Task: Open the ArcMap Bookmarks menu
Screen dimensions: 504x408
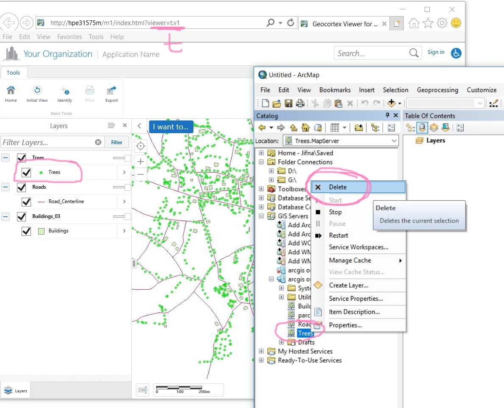Action: [335, 90]
